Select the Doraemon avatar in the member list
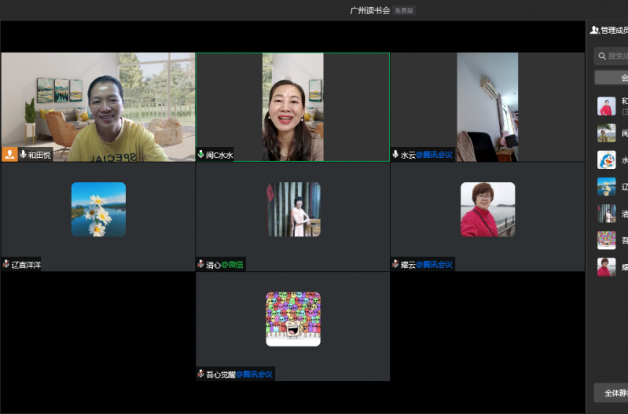This screenshot has height=414, width=628. coord(606,159)
